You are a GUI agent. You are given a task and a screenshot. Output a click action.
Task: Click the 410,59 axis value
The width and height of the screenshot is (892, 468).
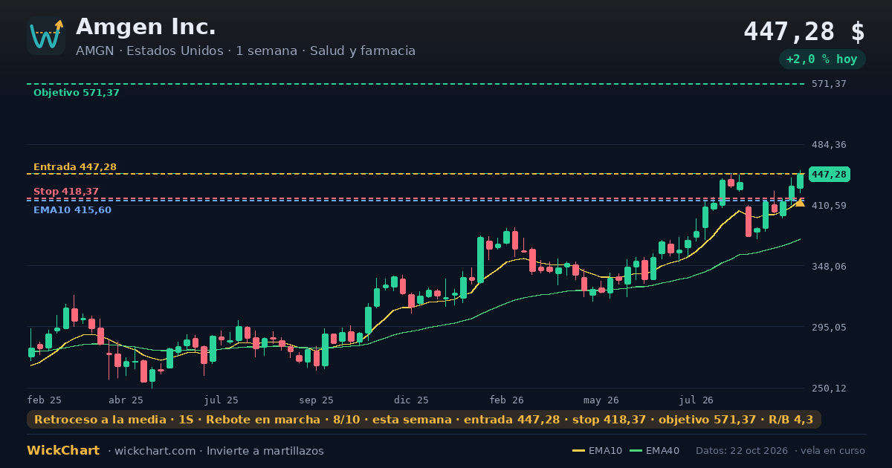829,206
